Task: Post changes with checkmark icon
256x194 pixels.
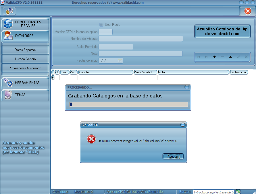Action: (x=238, y=57)
